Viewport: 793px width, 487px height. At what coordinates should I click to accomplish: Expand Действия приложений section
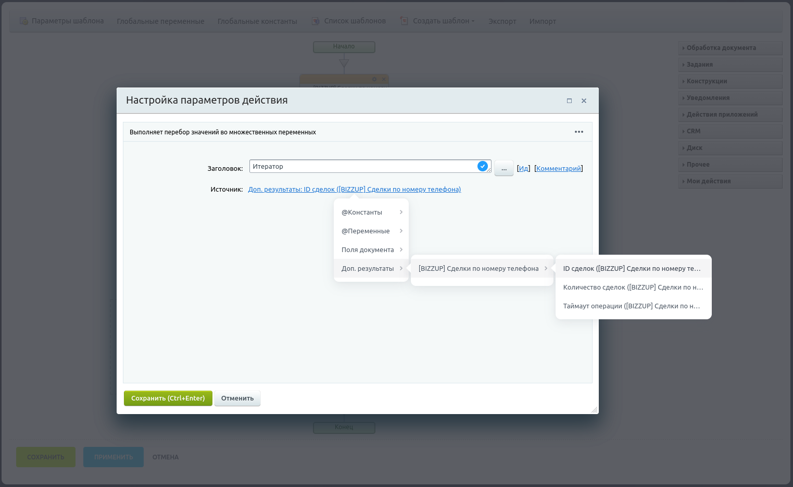(731, 115)
